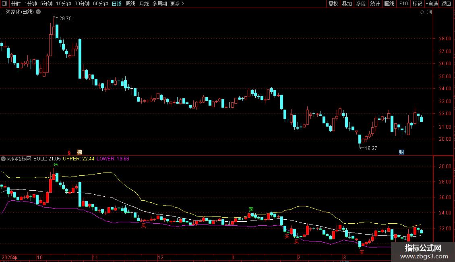Expand 更多 period options
Viewport: 455px width, 262px height.
coord(177,4)
